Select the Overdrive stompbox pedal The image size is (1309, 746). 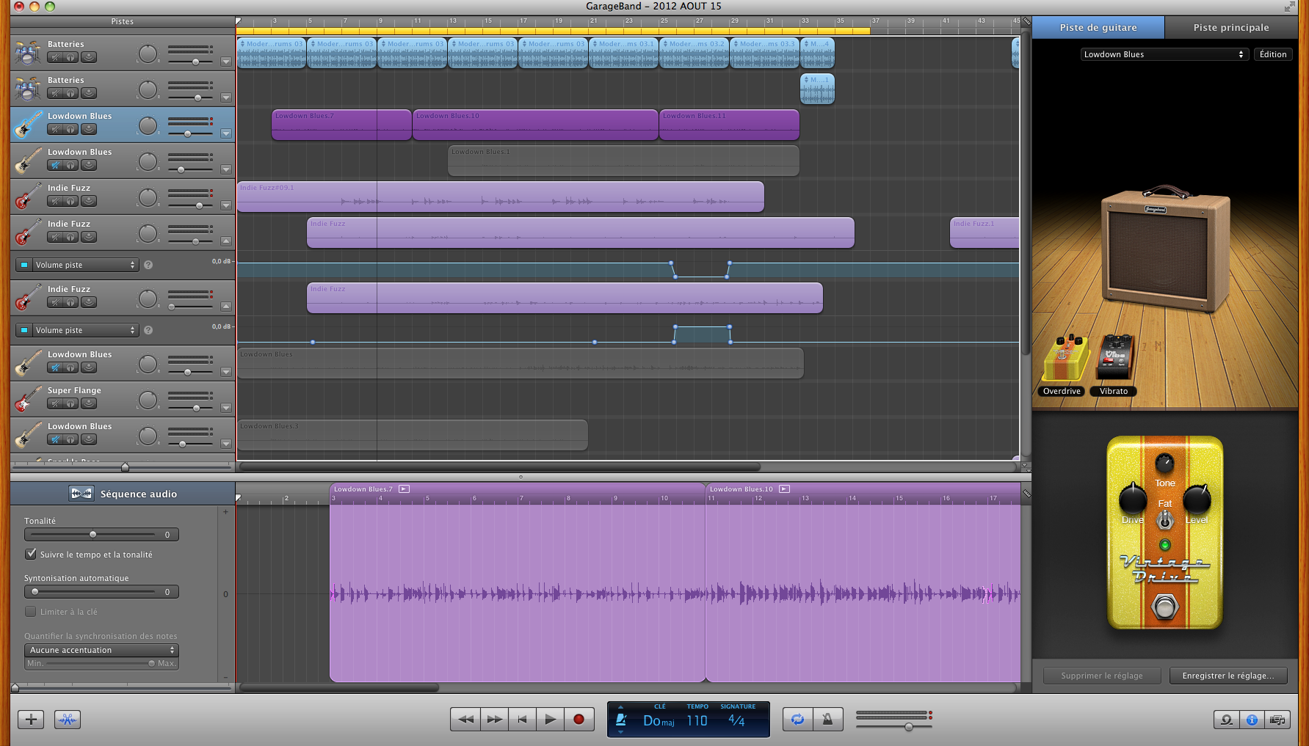click(x=1064, y=359)
